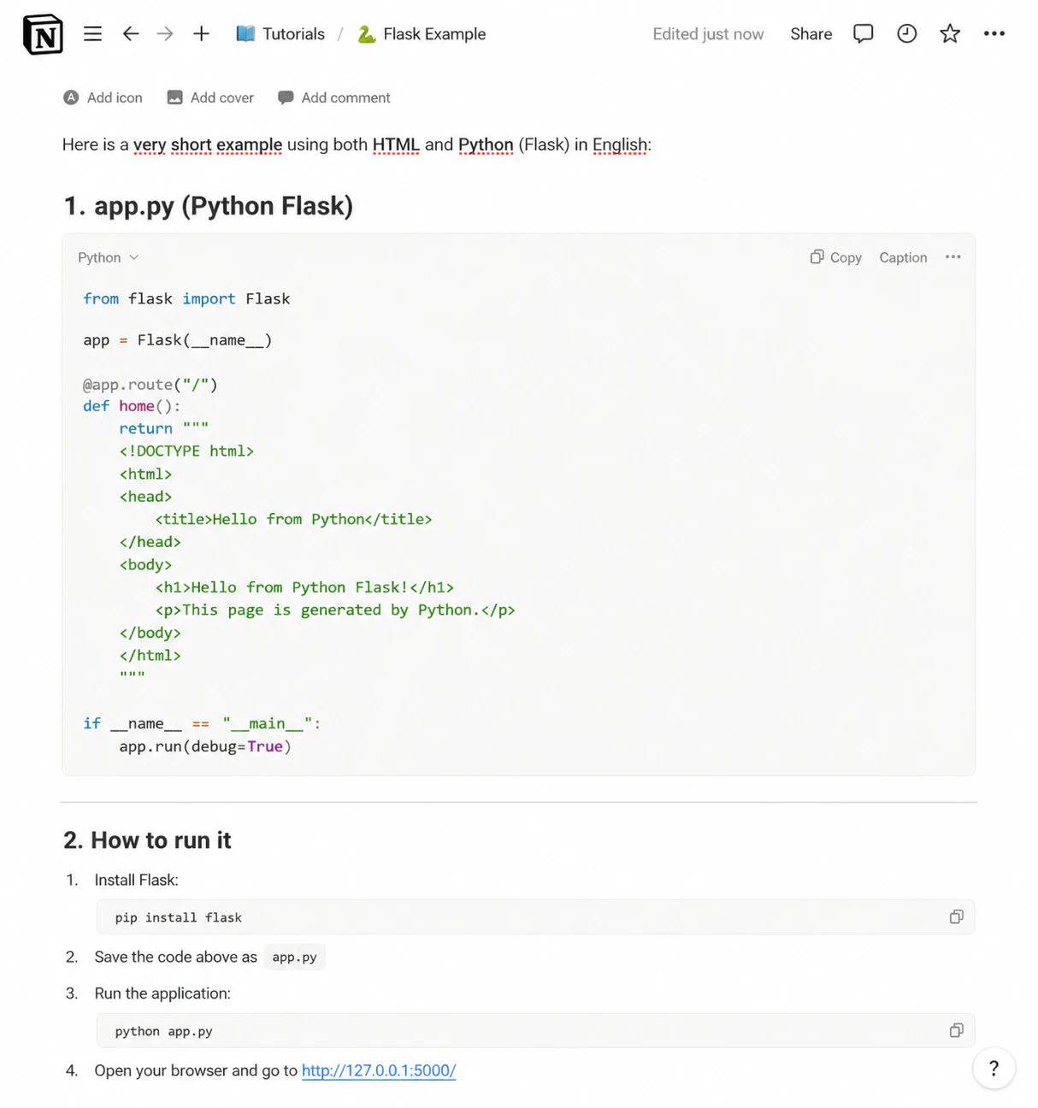Image resolution: width=1038 pixels, height=1108 pixels.
Task: Open the http://127.0.0.1:5000/ link
Action: click(x=379, y=1070)
